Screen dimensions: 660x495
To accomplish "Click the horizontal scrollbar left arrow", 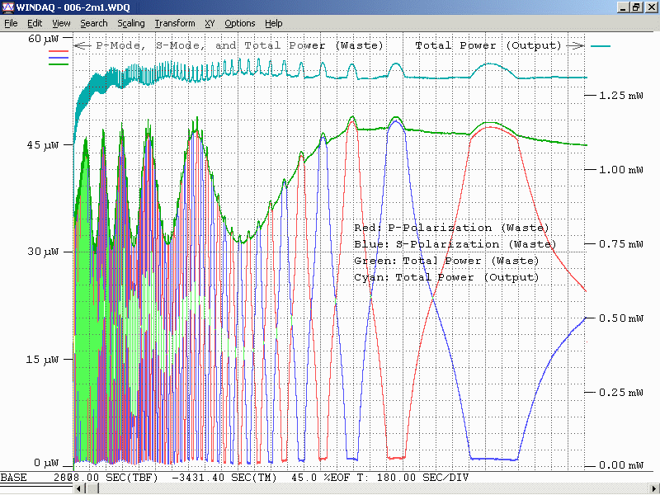I will coord(79,488).
